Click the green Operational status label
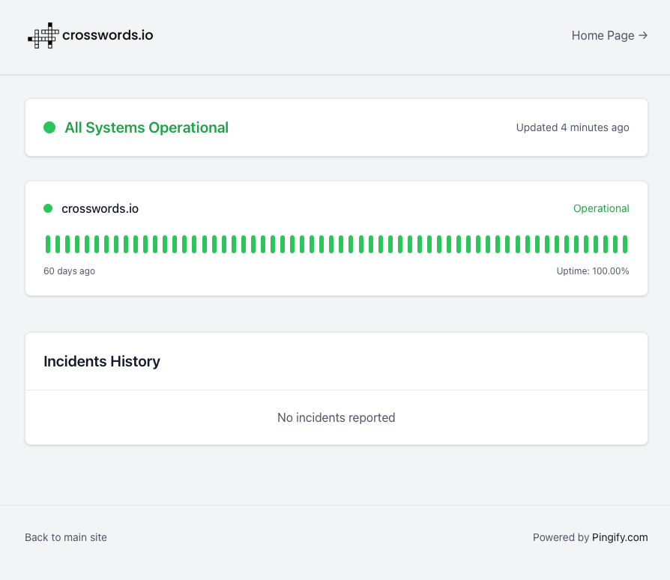 pos(601,208)
